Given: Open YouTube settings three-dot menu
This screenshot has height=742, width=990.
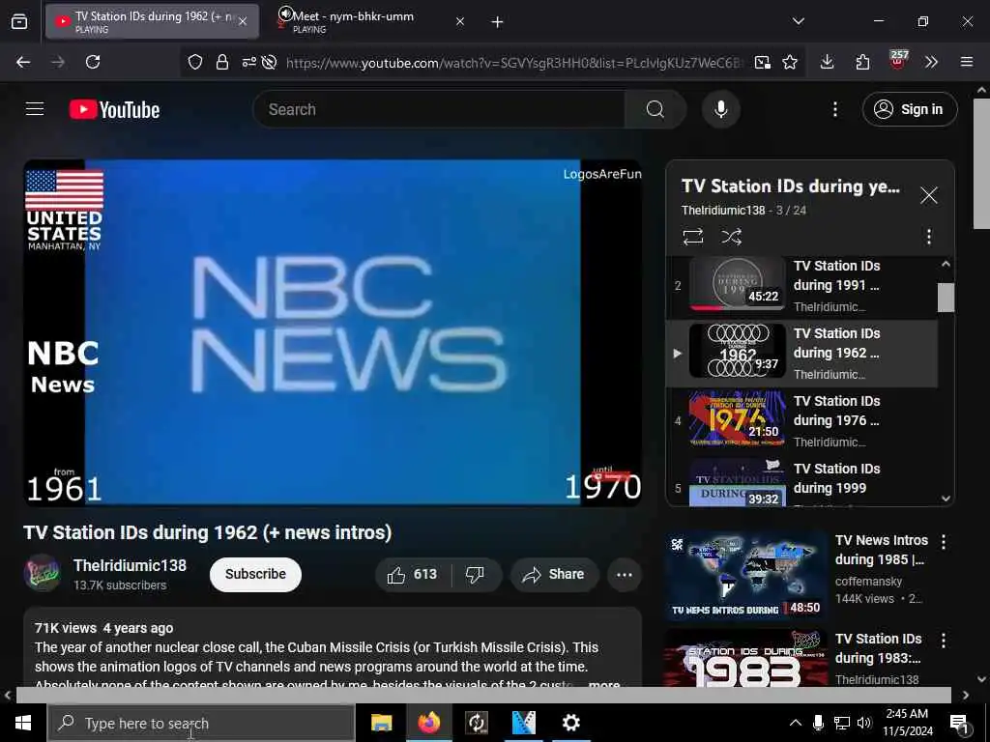Looking at the screenshot, I should pos(835,109).
